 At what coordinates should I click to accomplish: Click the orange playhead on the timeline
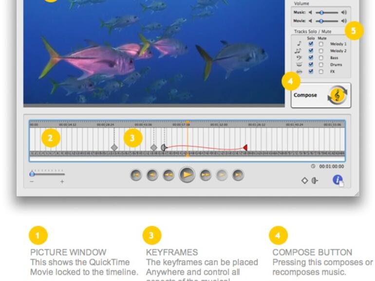pos(187,139)
